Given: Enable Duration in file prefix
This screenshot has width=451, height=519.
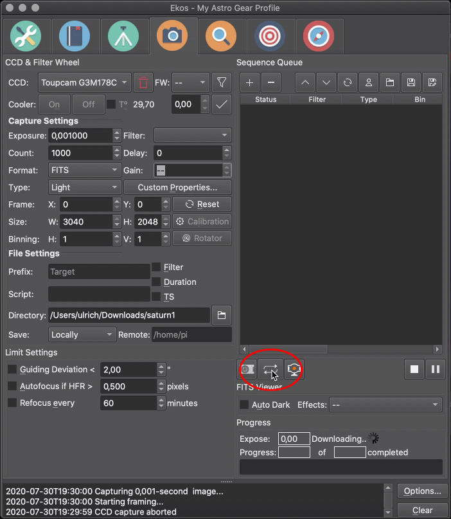Looking at the screenshot, I should click(x=156, y=282).
